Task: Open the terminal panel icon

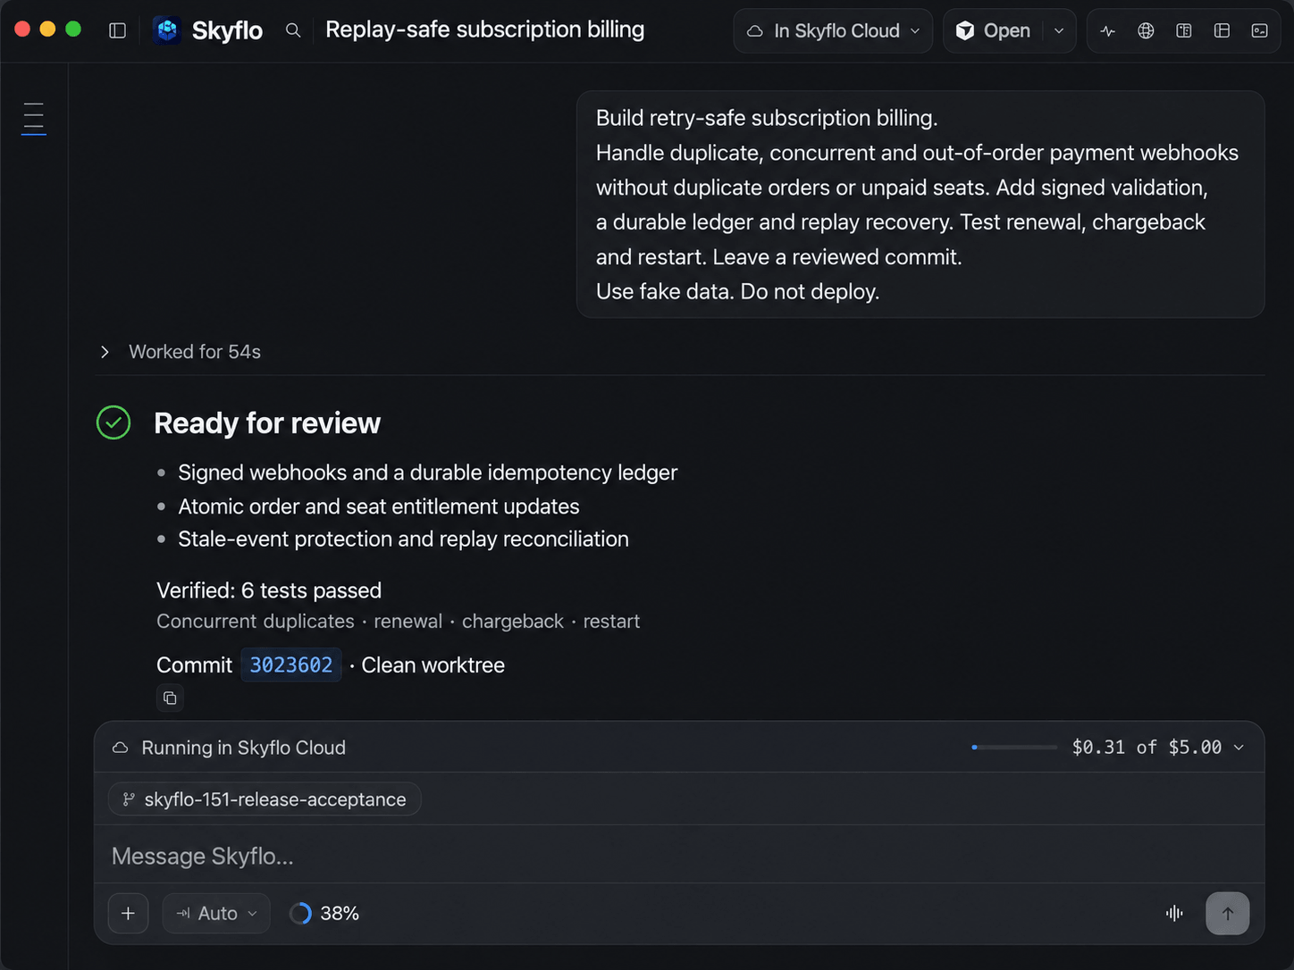Action: (x=1260, y=30)
